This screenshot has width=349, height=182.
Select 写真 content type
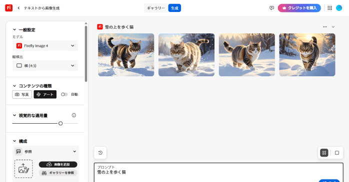(x=22, y=94)
